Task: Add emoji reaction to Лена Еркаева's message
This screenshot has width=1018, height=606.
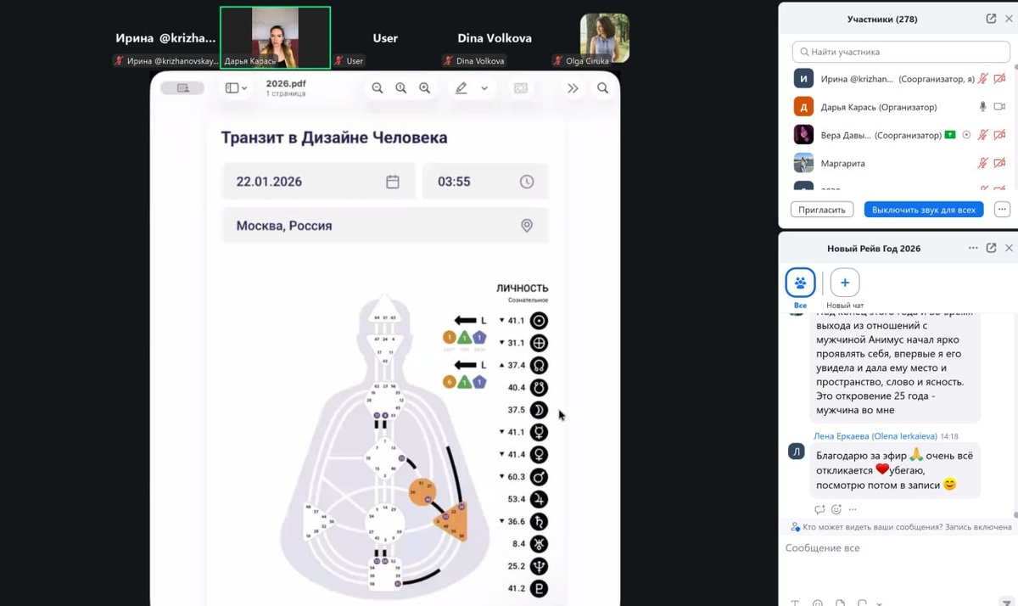Action: 836,509
